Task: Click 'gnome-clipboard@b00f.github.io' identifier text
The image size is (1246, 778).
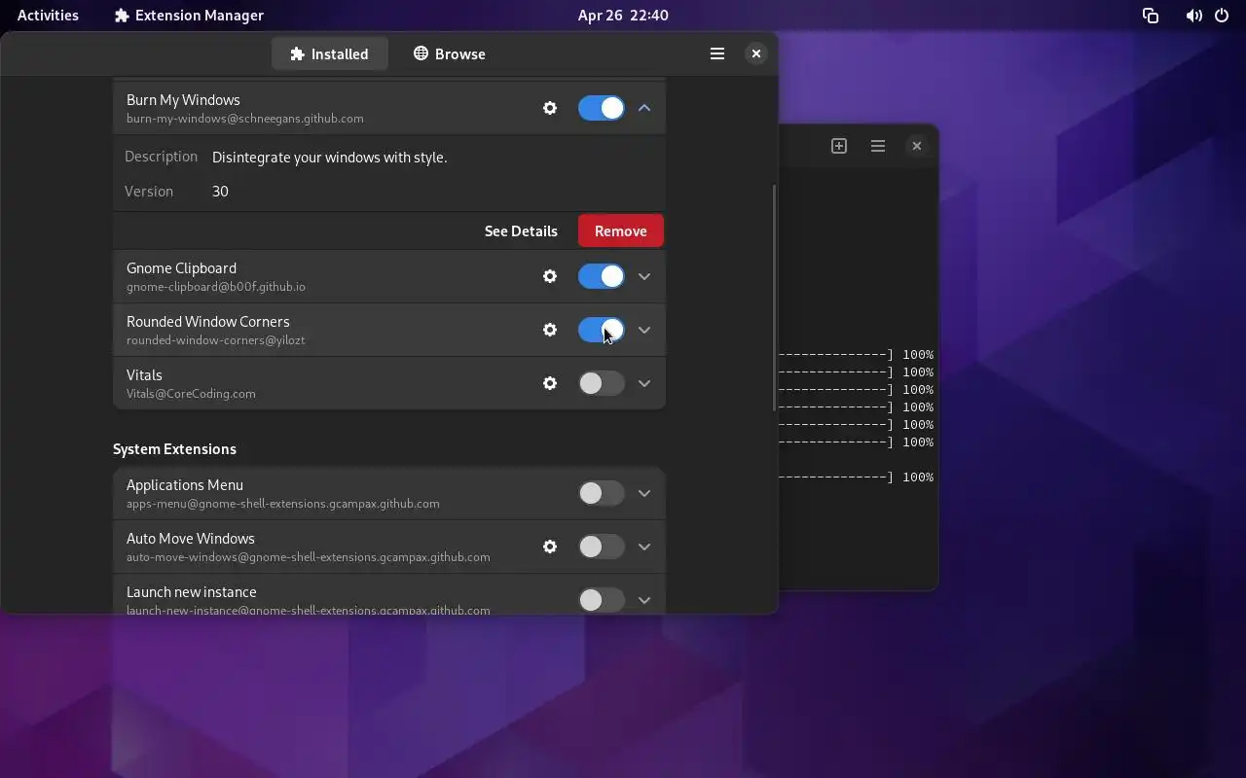Action: (216, 287)
